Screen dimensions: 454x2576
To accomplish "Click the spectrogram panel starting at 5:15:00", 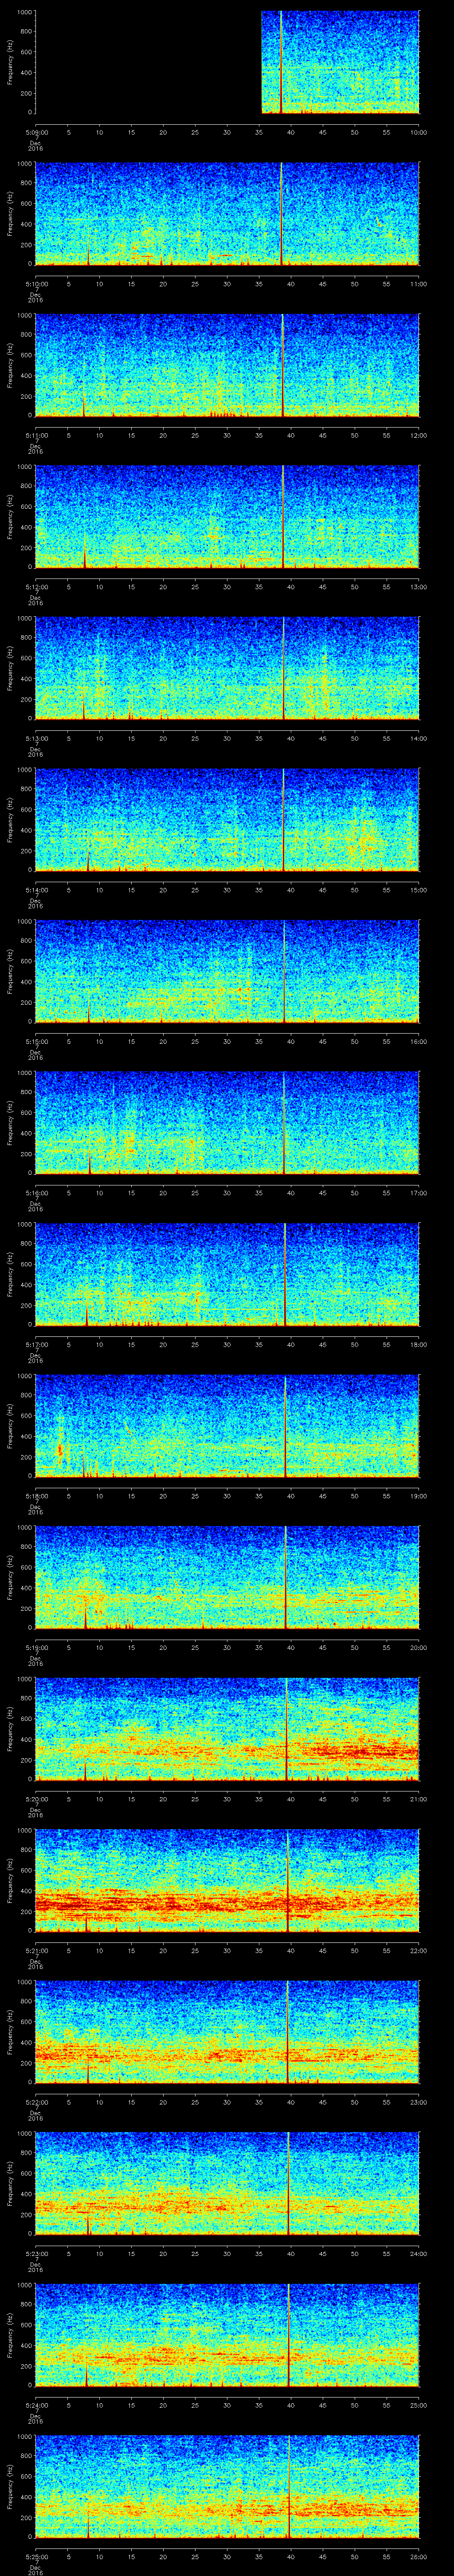I will (227, 972).
